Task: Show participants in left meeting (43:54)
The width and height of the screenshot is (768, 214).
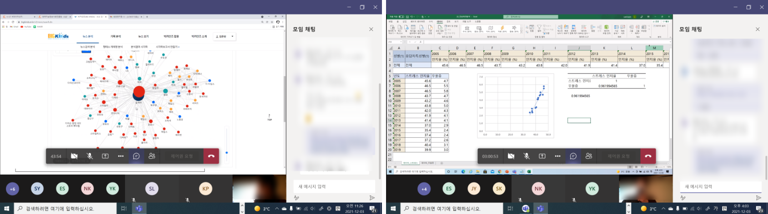Action: coord(152,156)
